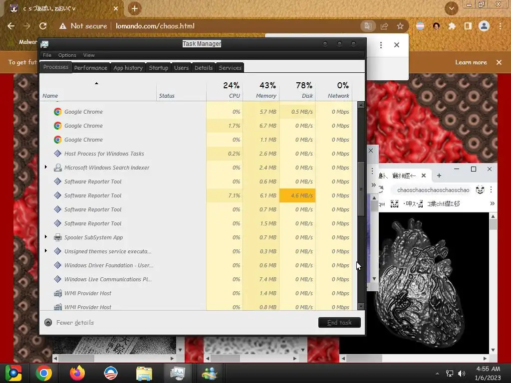
Task: Switch to the Performance tab
Action: click(x=91, y=68)
